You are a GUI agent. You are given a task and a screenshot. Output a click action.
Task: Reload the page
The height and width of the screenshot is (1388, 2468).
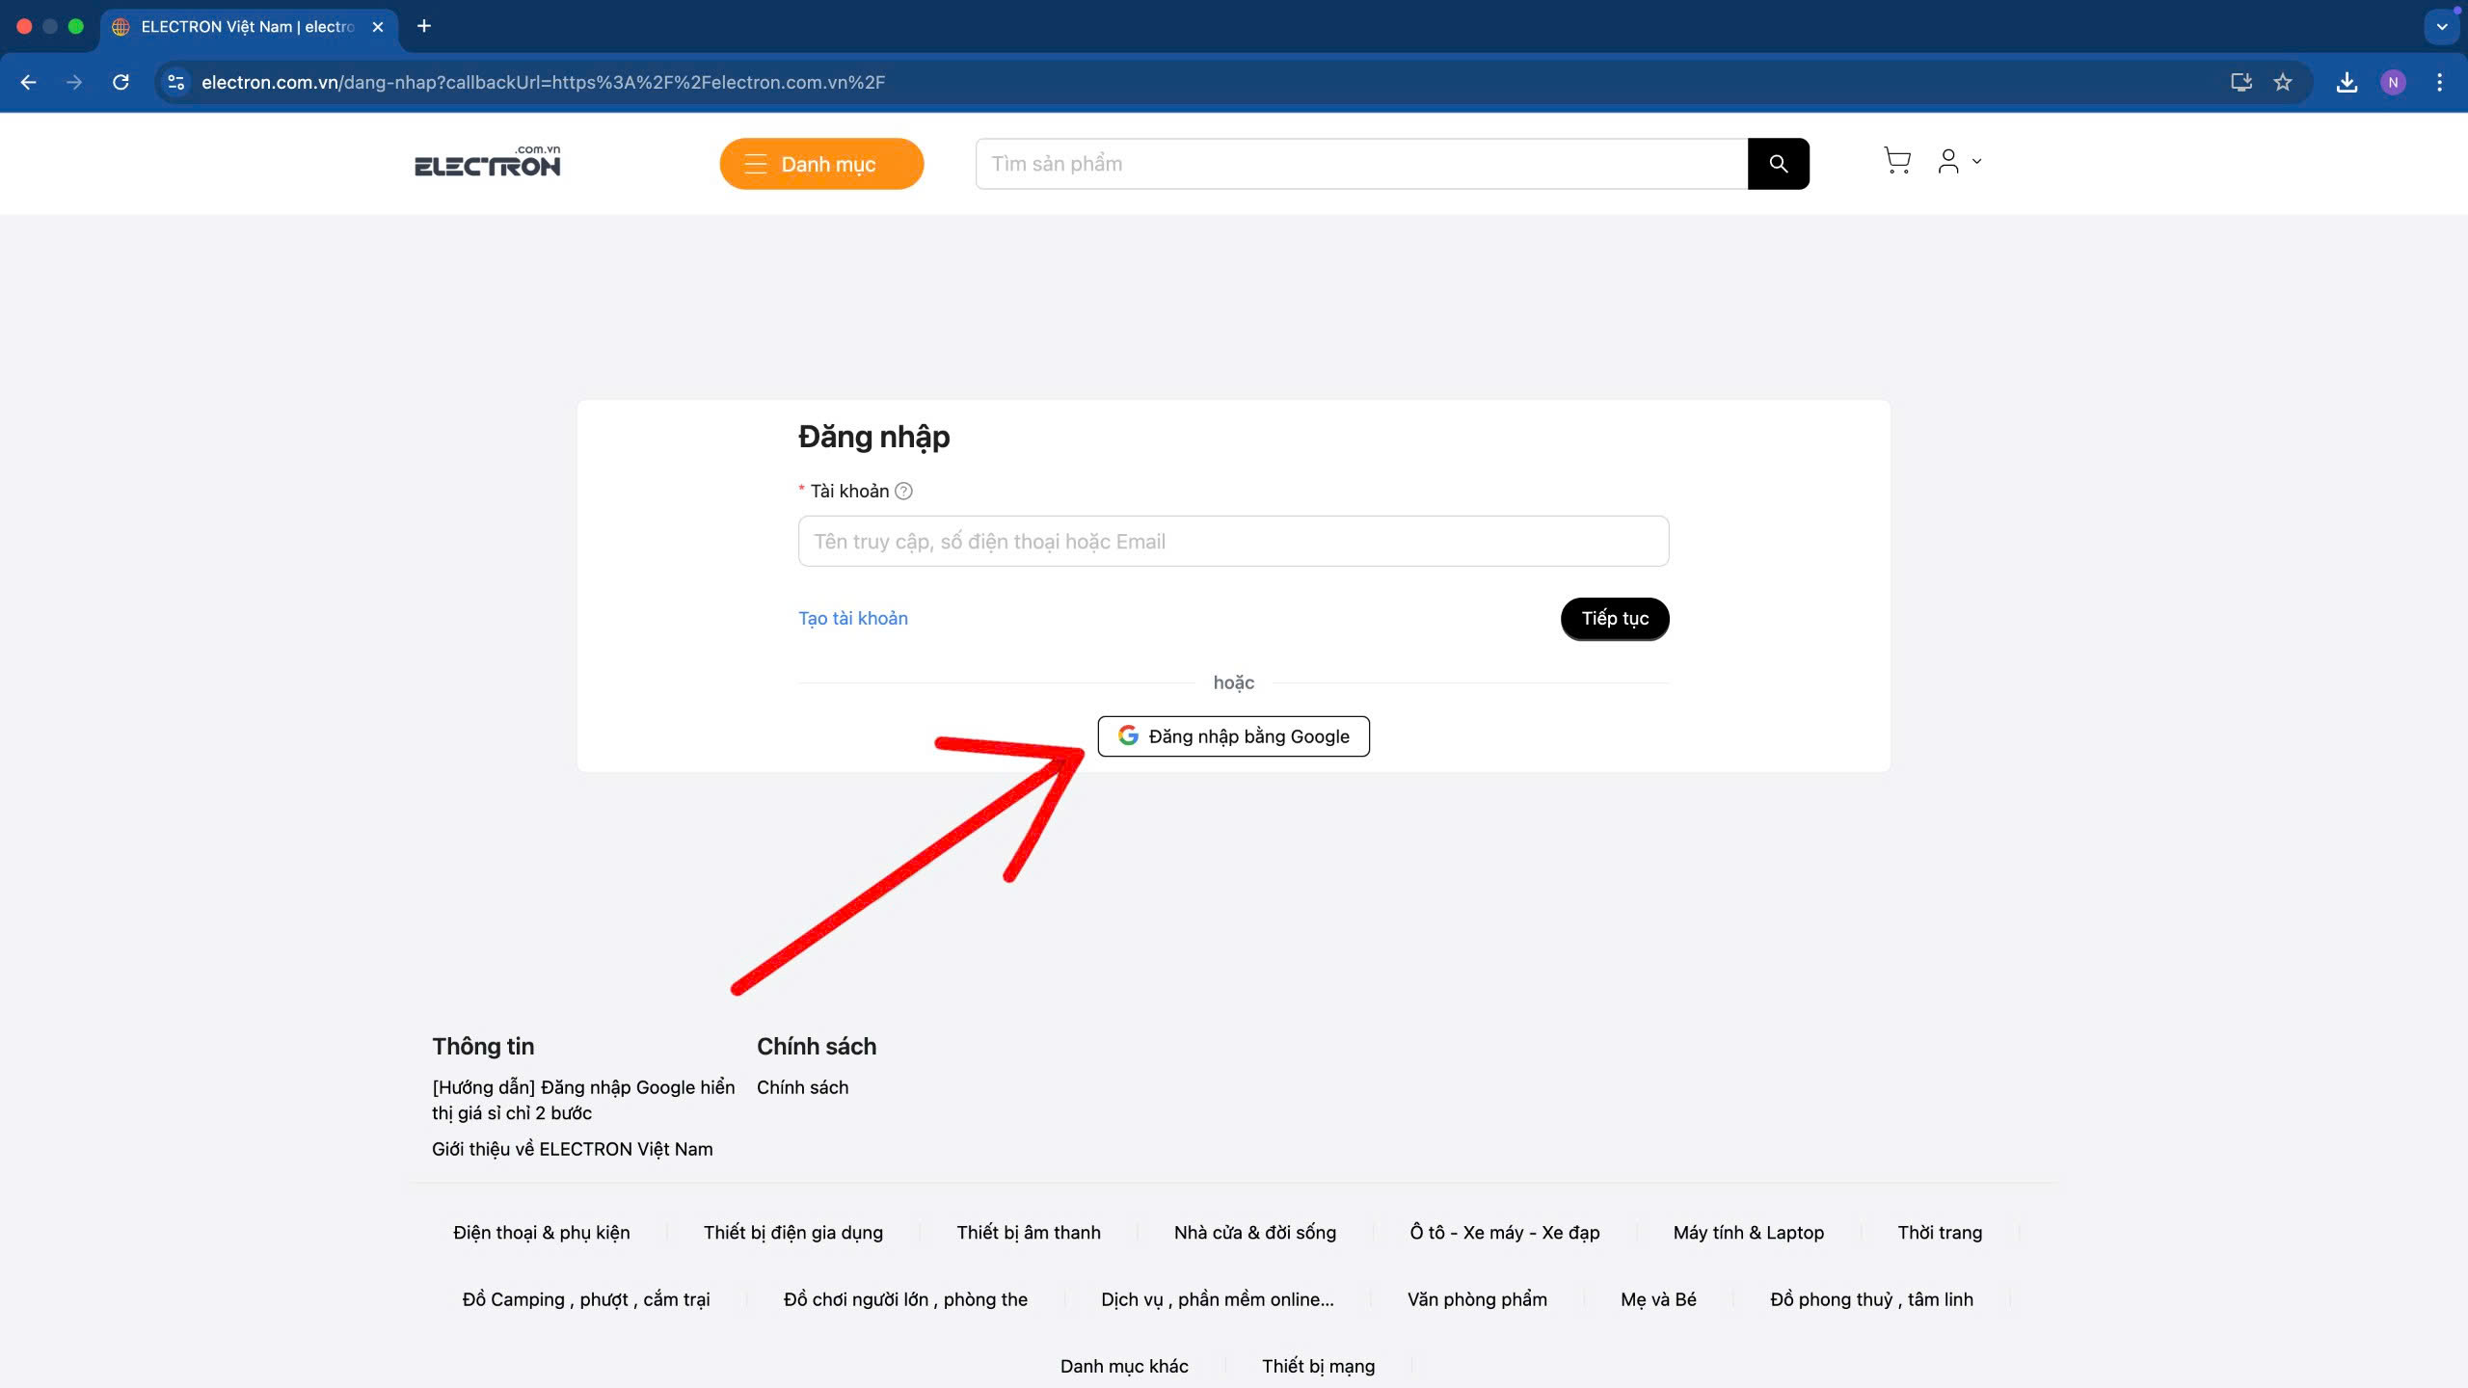pyautogui.click(x=121, y=82)
